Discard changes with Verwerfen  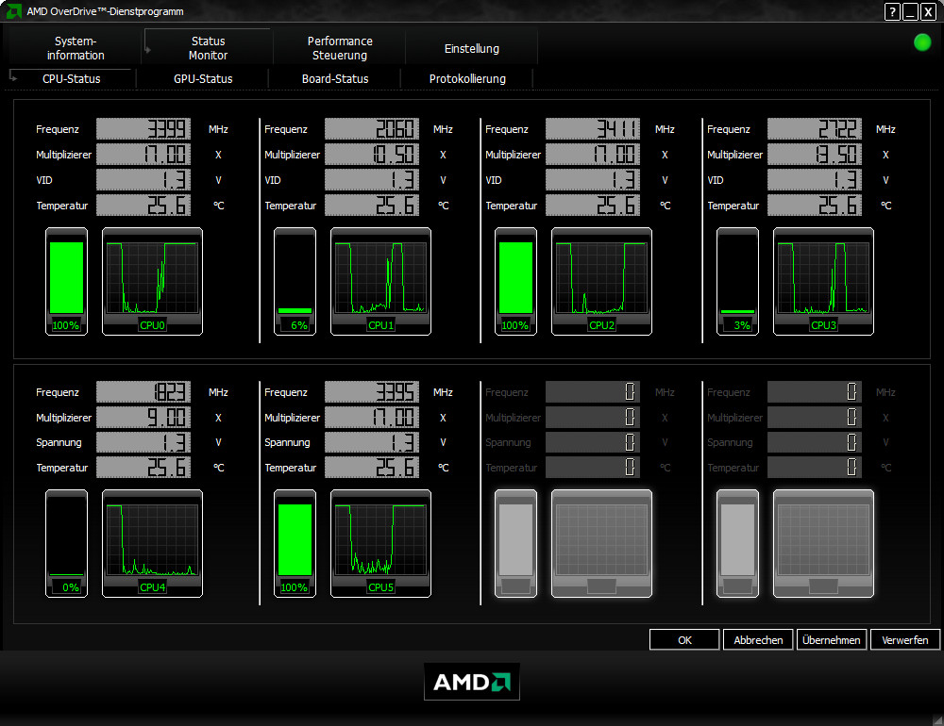[x=905, y=640]
